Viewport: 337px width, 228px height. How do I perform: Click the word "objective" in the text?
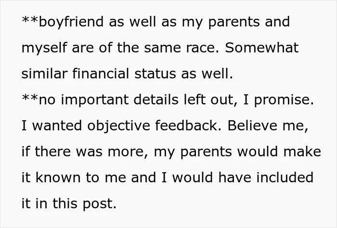tap(118, 126)
